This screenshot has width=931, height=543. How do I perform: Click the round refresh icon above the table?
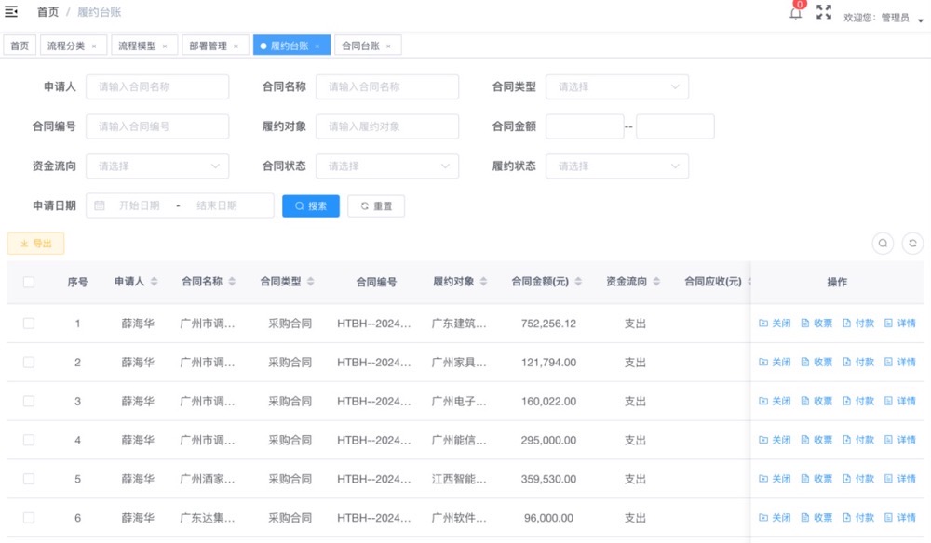coord(912,243)
